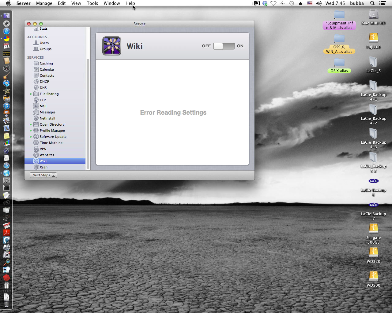This screenshot has width=392, height=313.
Task: Turn on the Wiki service switch
Action: click(224, 46)
